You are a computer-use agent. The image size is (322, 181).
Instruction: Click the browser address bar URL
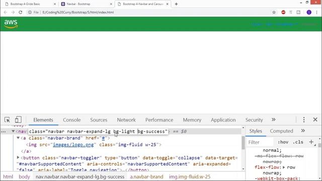coord(78,12)
